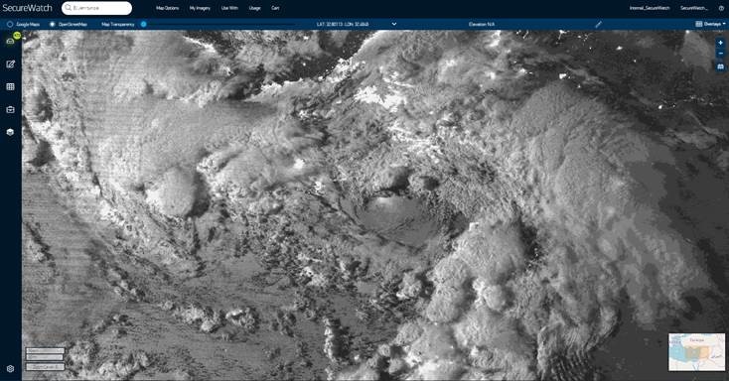Viewport: 729px width, 381px height.
Task: Open the grid table icon in sidebar
Action: 10,87
